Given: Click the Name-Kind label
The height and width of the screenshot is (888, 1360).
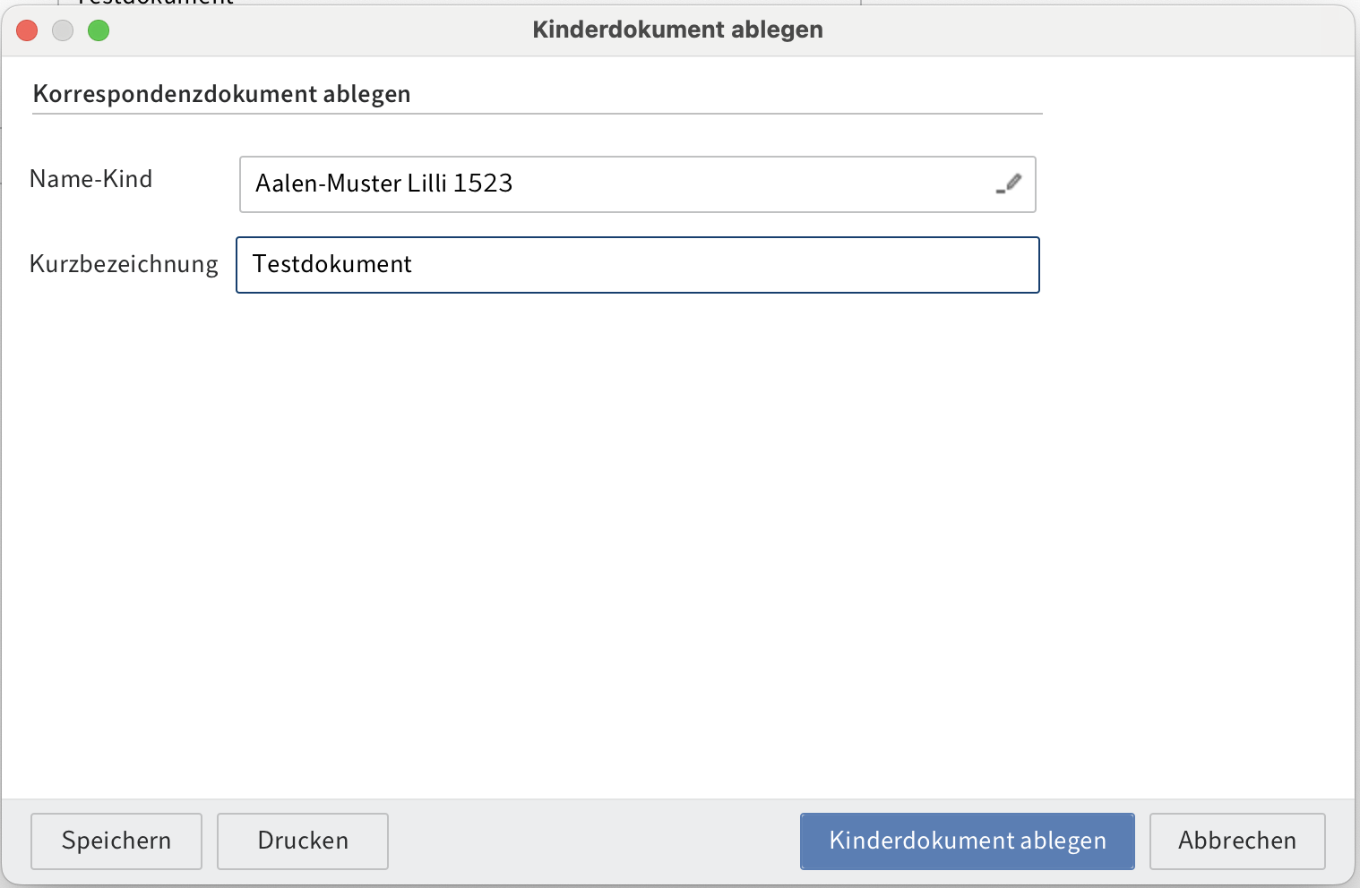Looking at the screenshot, I should pos(91,179).
